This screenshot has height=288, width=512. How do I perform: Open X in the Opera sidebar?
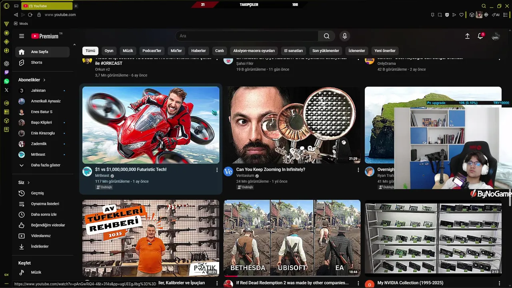pos(6,90)
